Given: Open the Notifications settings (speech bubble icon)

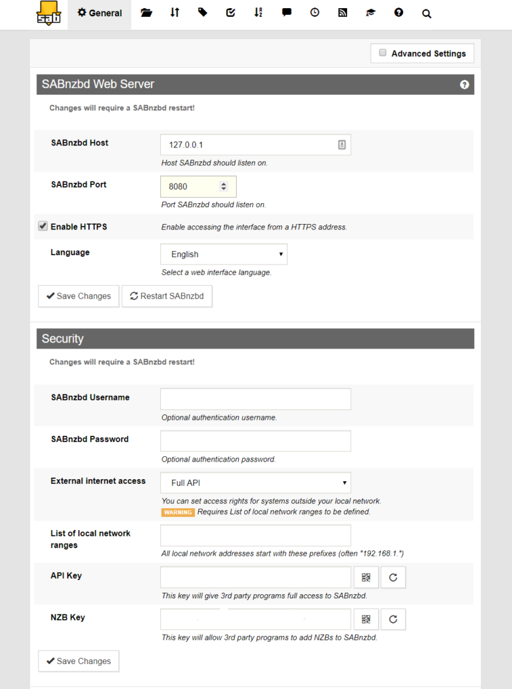Looking at the screenshot, I should [287, 13].
